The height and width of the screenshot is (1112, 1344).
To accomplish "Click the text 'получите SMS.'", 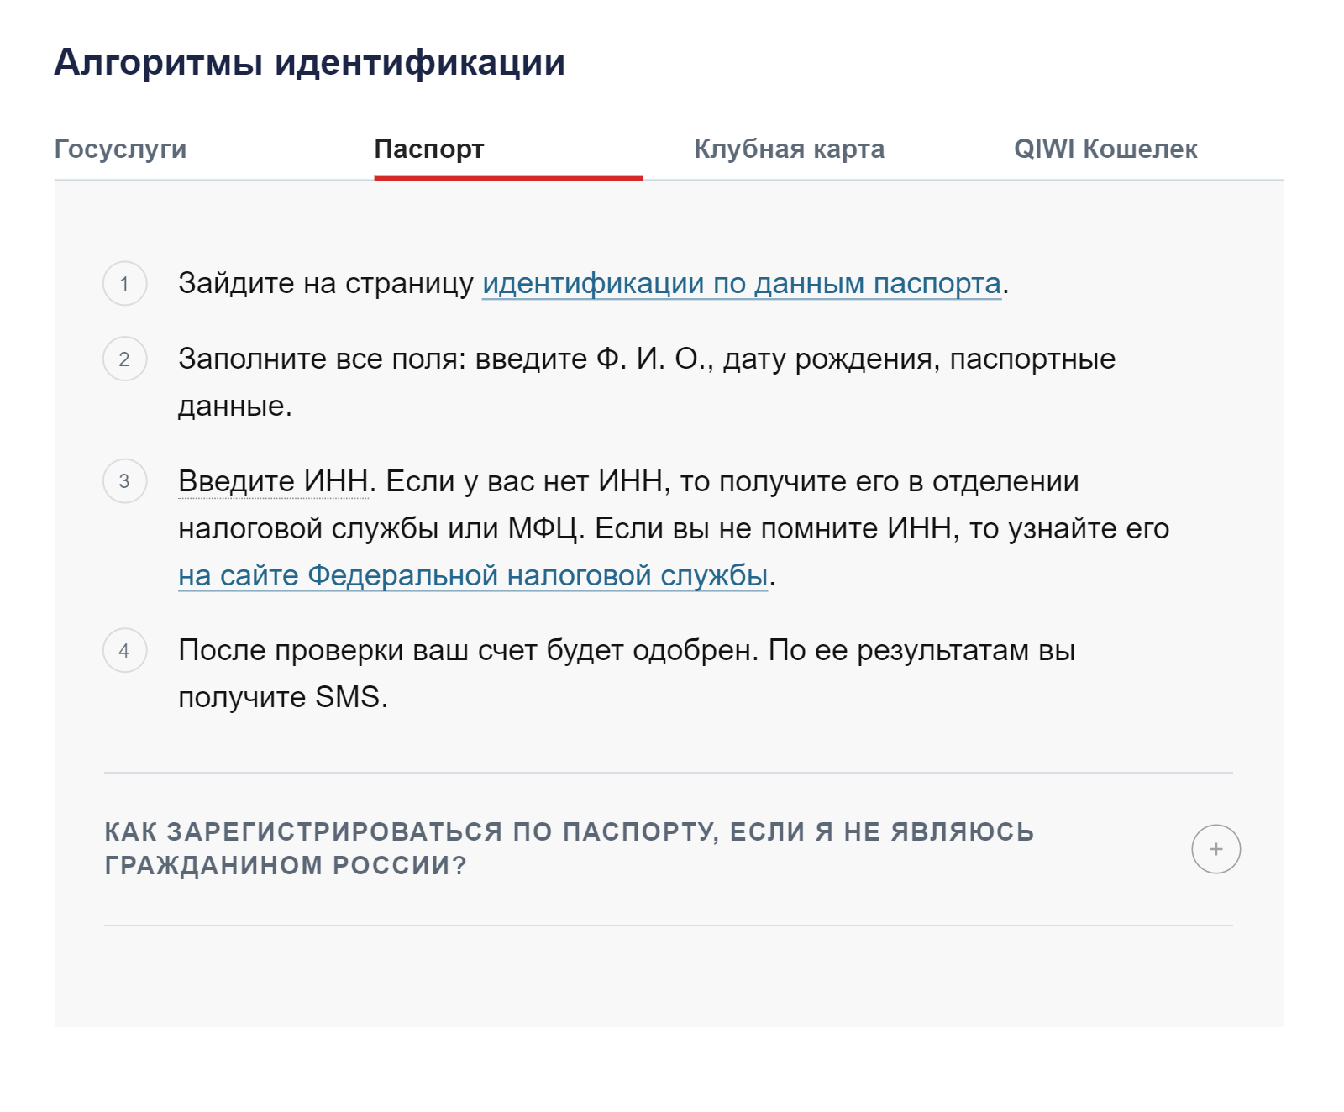I will coord(283,697).
